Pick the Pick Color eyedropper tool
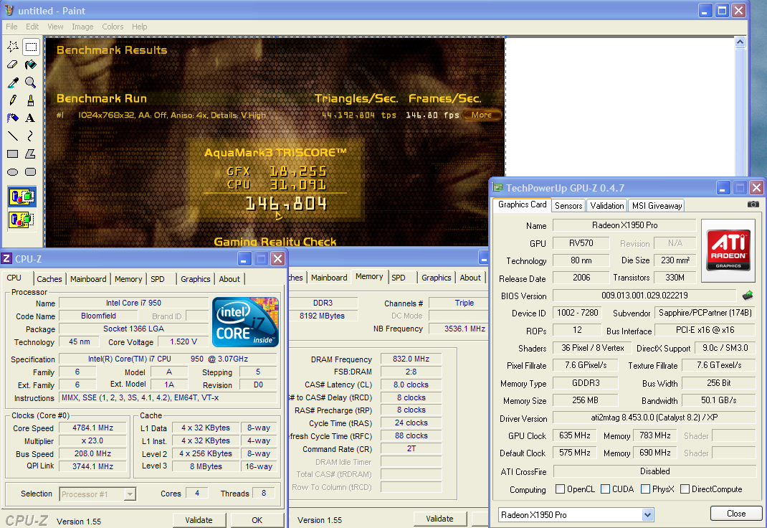The image size is (767, 528). [x=13, y=82]
